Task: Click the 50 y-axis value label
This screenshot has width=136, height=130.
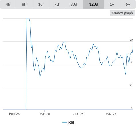Action: [131, 63]
